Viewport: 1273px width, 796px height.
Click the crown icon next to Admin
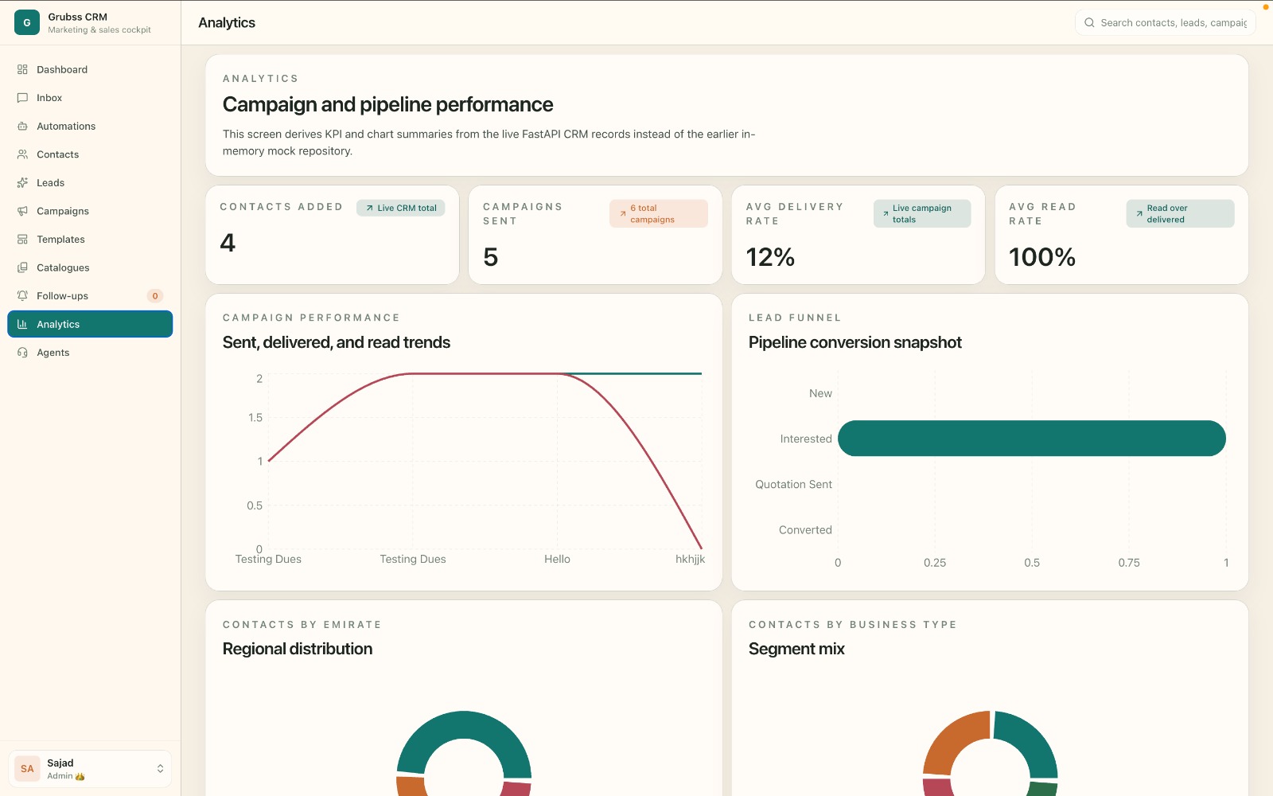point(80,776)
